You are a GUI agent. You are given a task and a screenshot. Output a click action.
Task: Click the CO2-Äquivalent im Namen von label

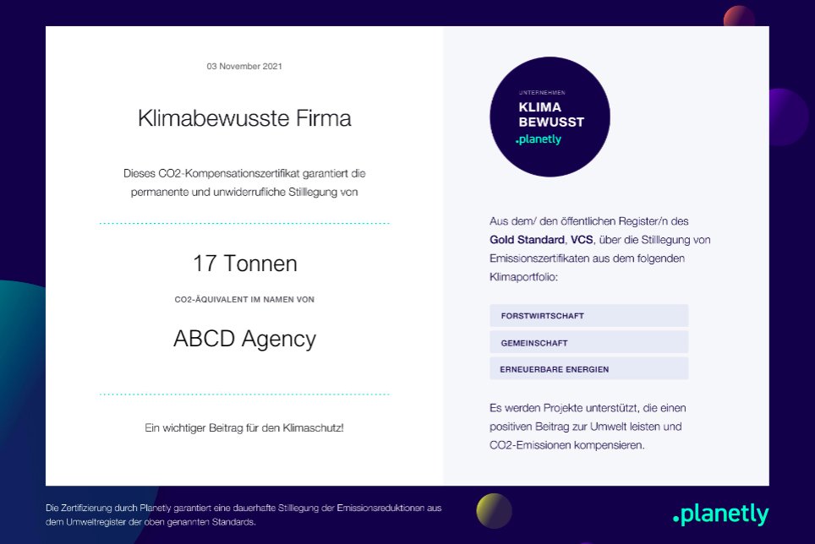click(244, 300)
